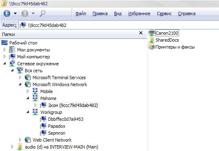Open the Правка menu
The width and height of the screenshot is (219, 151).
pyautogui.click(x=100, y=13)
